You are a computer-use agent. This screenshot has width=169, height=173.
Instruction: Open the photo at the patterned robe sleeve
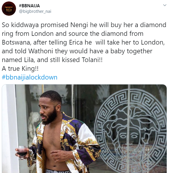point(87,147)
